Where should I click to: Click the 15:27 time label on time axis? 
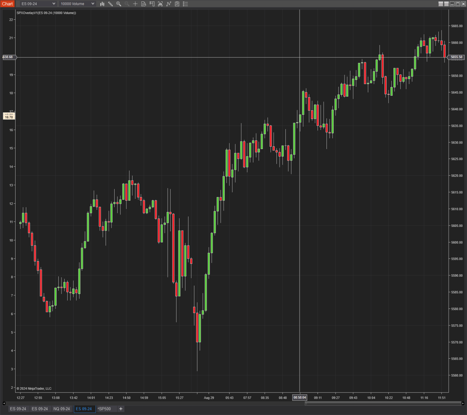179,398
